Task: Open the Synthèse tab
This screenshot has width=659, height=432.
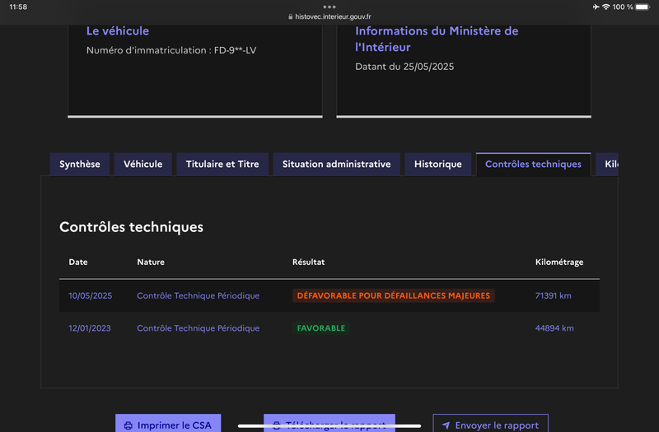Action: 80,164
